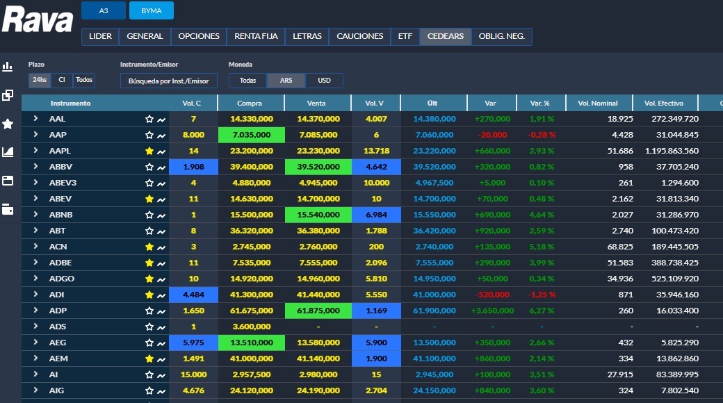723x403 pixels.
Task: Expand the AAL row chevron
Action: pos(35,119)
